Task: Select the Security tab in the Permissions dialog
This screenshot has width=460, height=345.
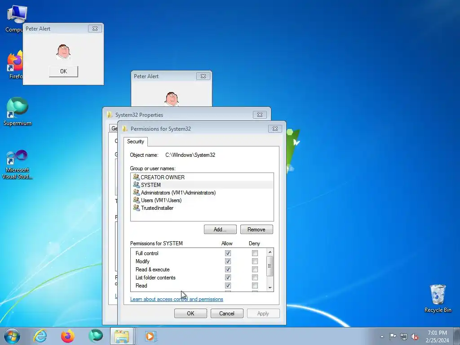Action: [136, 142]
